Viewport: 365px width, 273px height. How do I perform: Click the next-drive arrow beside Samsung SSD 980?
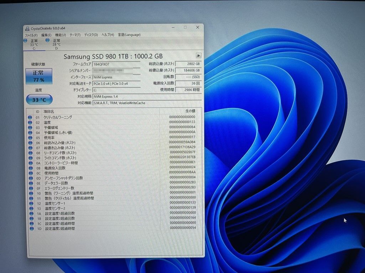coord(198,55)
